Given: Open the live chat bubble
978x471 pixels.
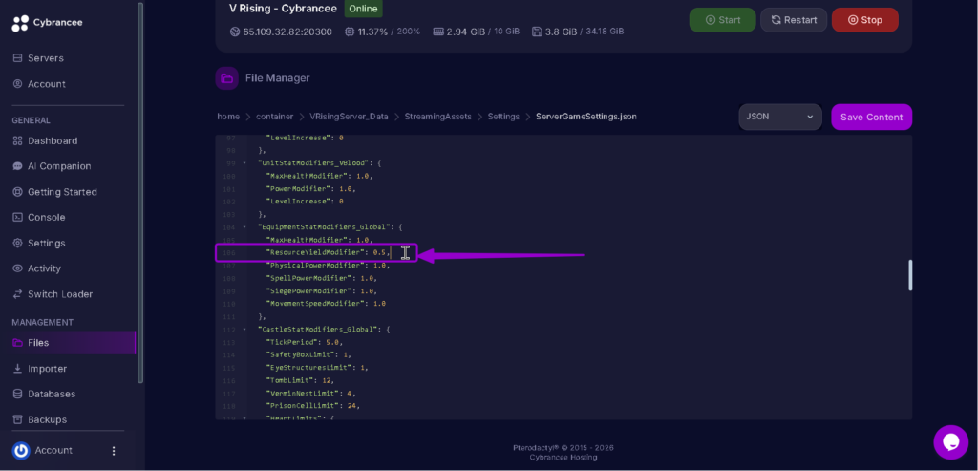Looking at the screenshot, I should [x=950, y=442].
